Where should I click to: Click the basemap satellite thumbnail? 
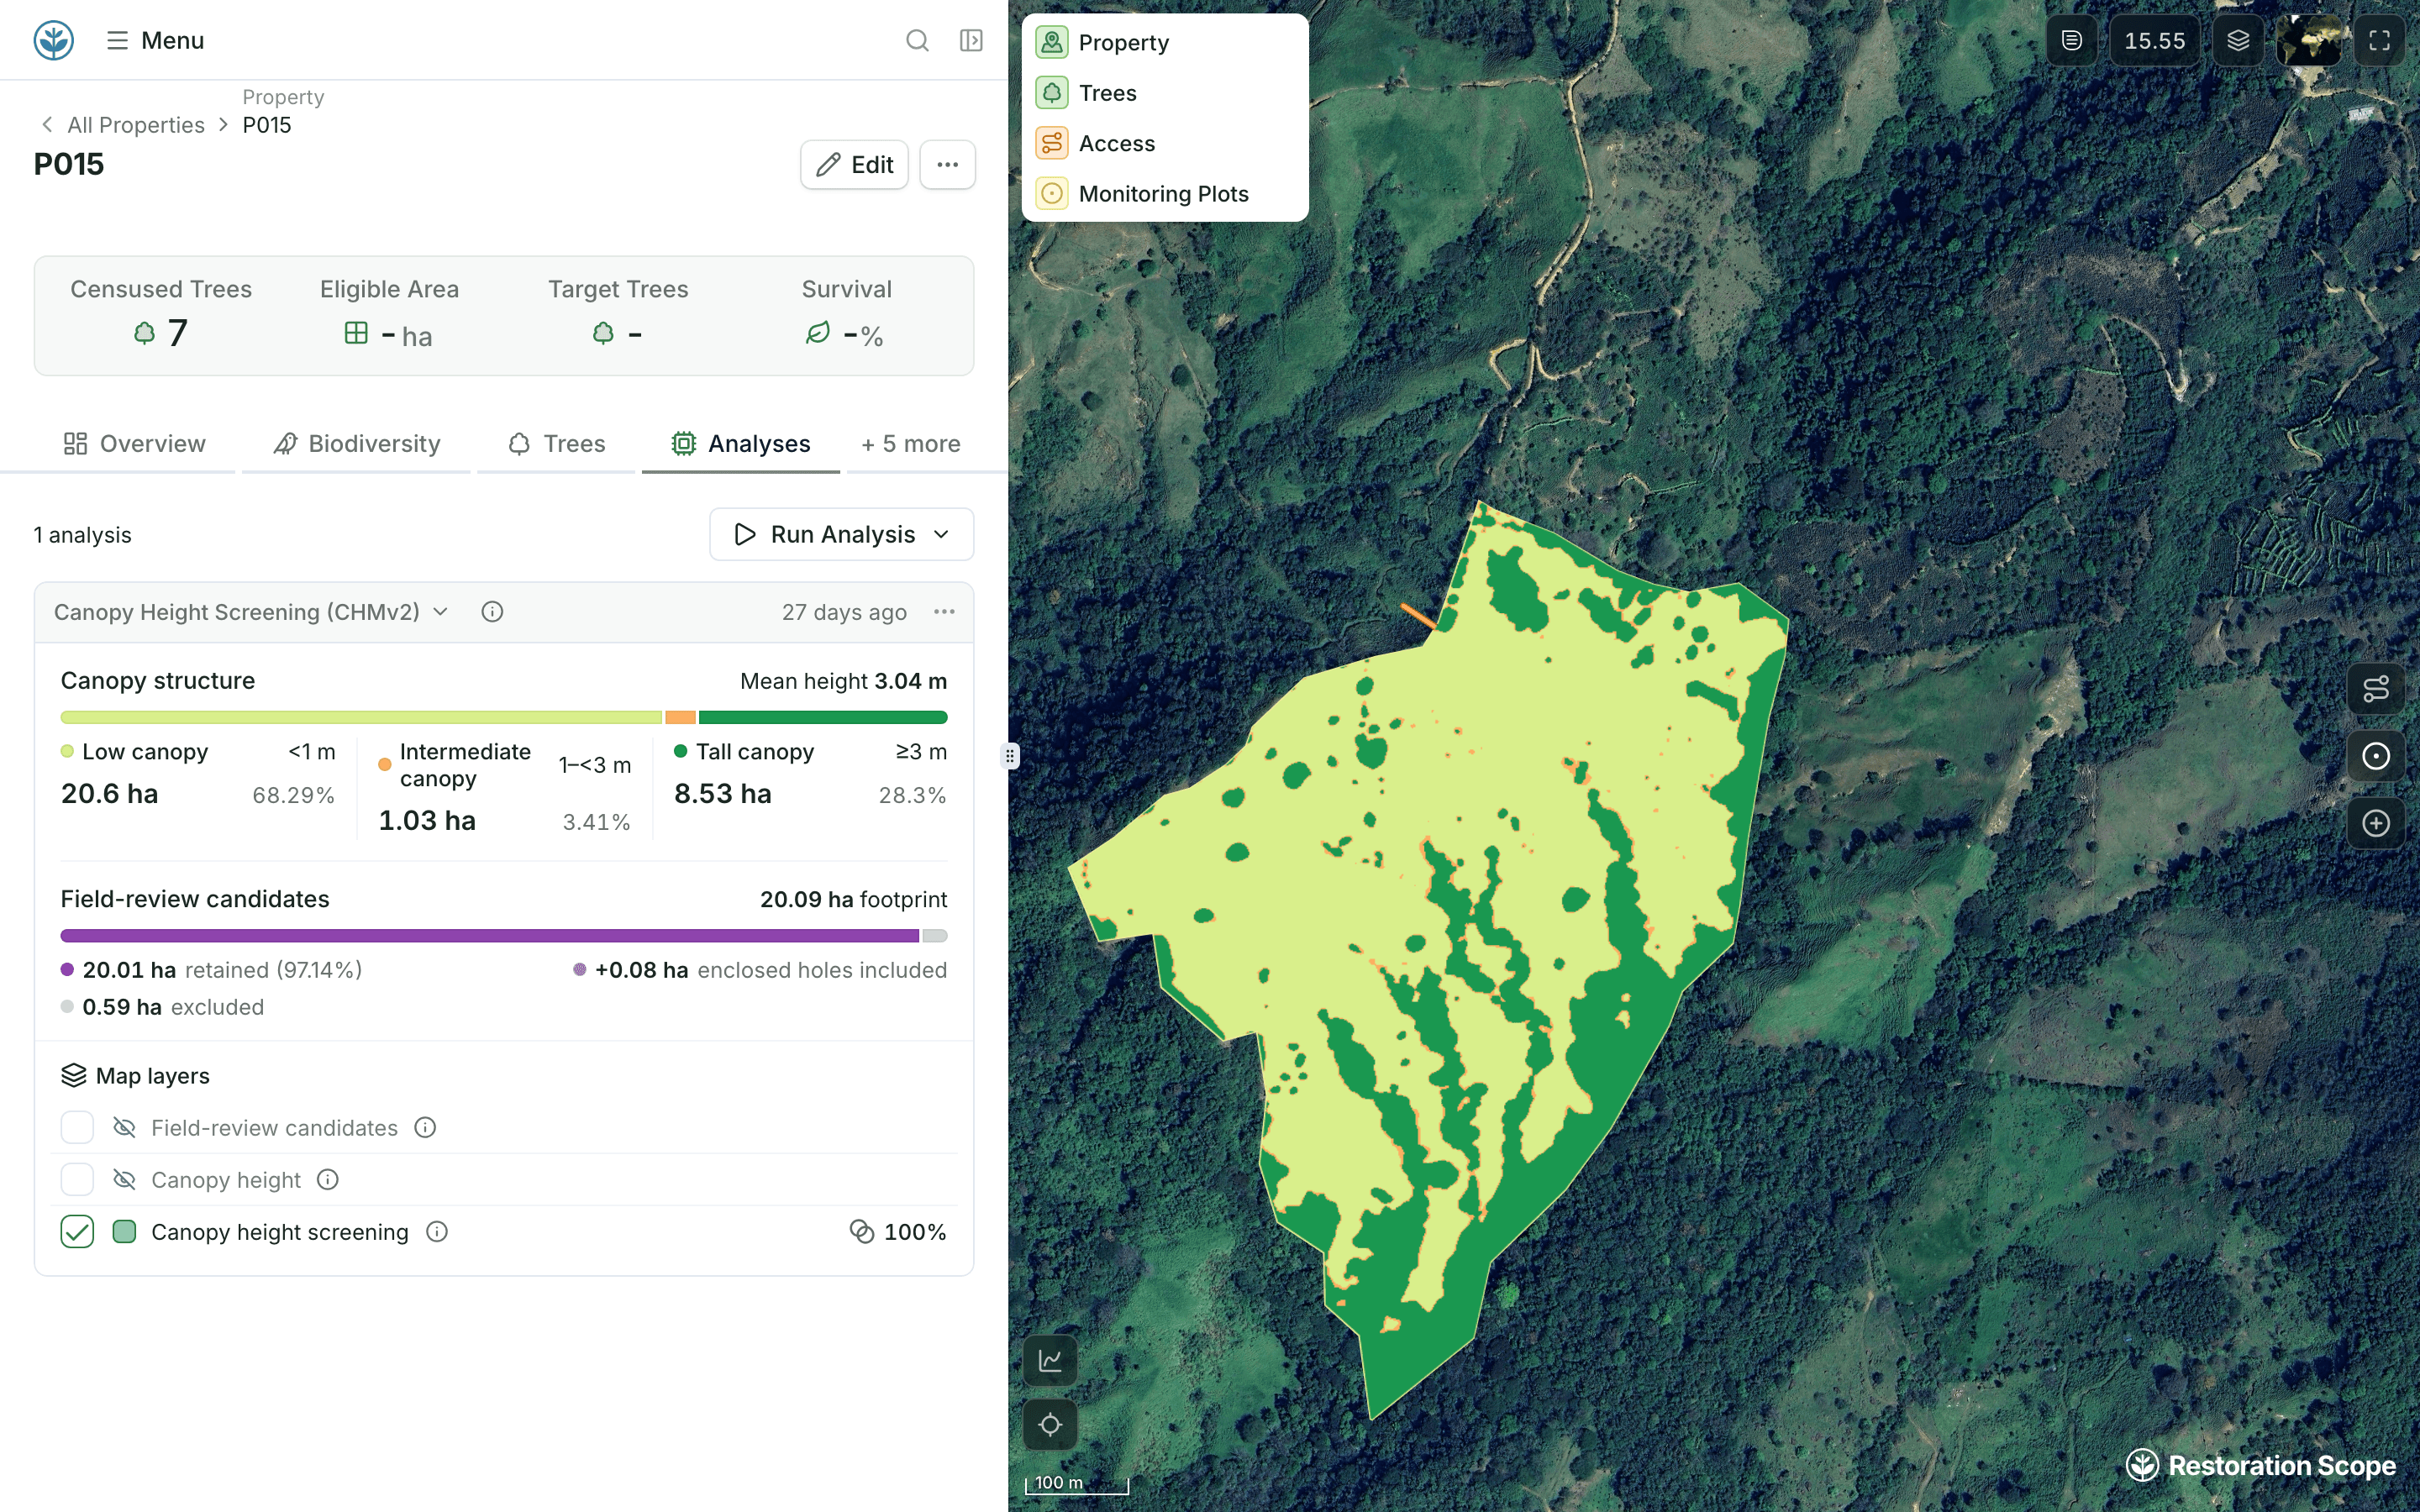point(2308,40)
